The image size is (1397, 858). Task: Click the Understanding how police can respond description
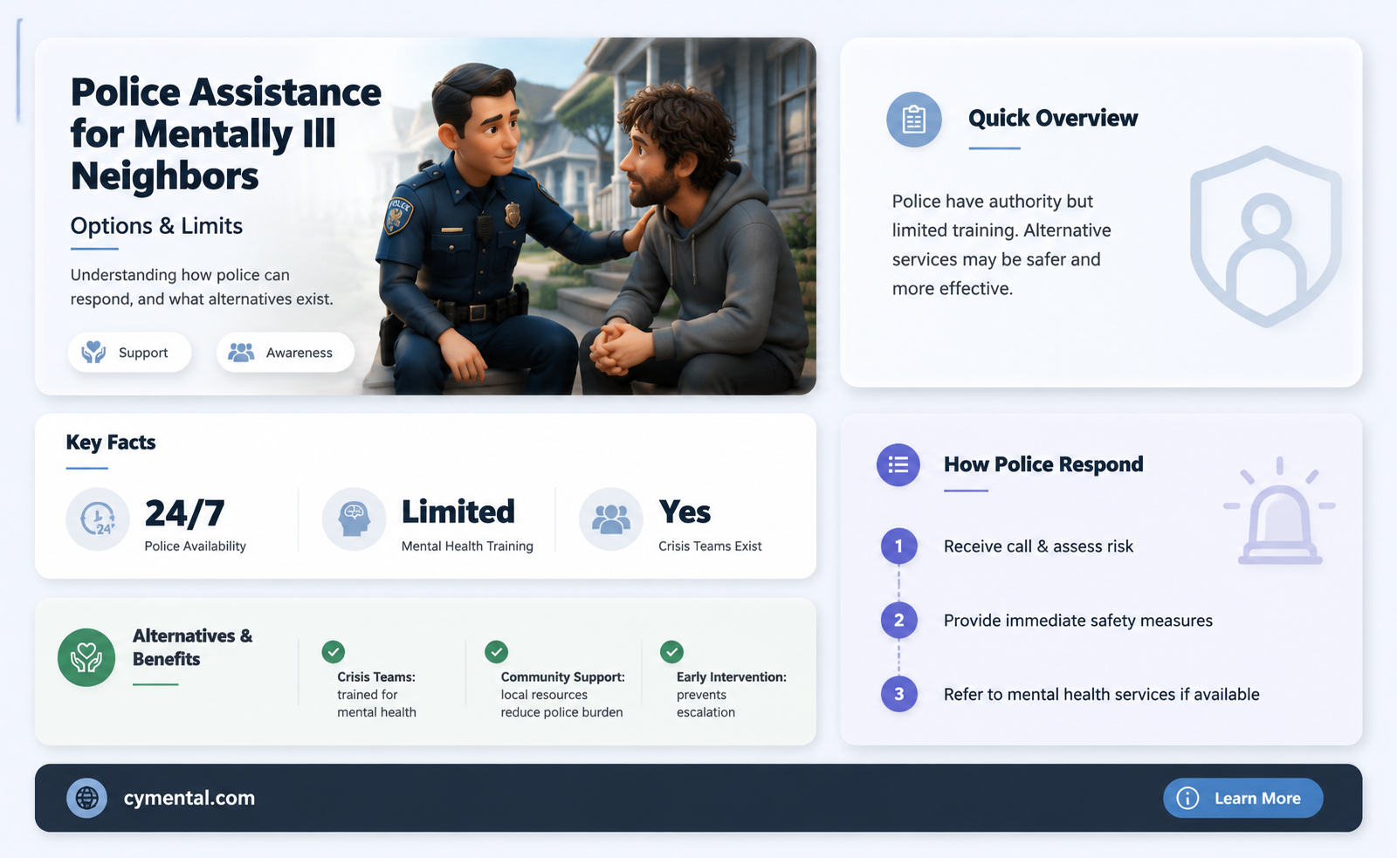tap(202, 287)
